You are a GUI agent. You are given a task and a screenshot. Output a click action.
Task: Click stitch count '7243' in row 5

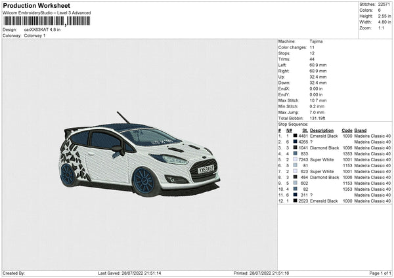point(303,159)
